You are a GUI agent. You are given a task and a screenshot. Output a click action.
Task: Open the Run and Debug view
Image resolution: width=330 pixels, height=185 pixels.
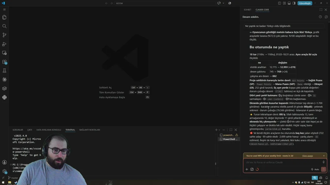click(4, 44)
